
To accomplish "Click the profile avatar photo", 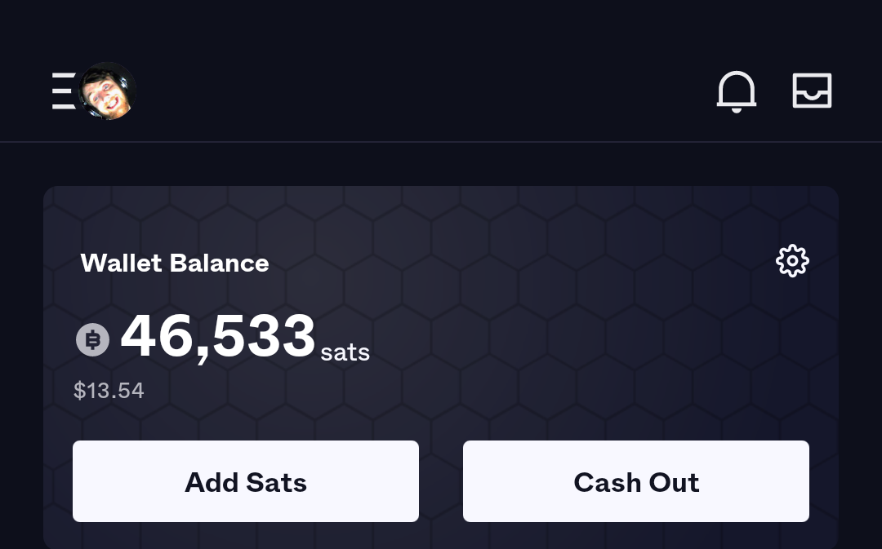I will 108,91.
